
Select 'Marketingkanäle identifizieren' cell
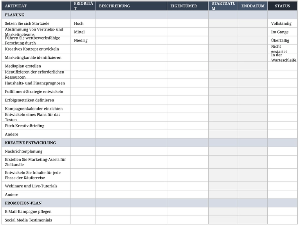pyautogui.click(x=36, y=58)
